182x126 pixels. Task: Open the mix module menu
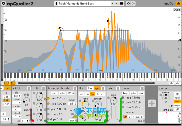tap(118, 88)
